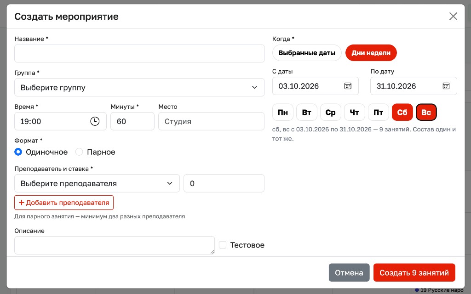Screen dimensions: 471x294
Task: Click the Минуты field showing 60
Action: click(132, 121)
